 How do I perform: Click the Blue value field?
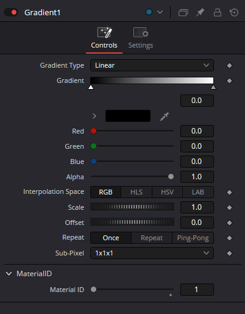pos(197,162)
